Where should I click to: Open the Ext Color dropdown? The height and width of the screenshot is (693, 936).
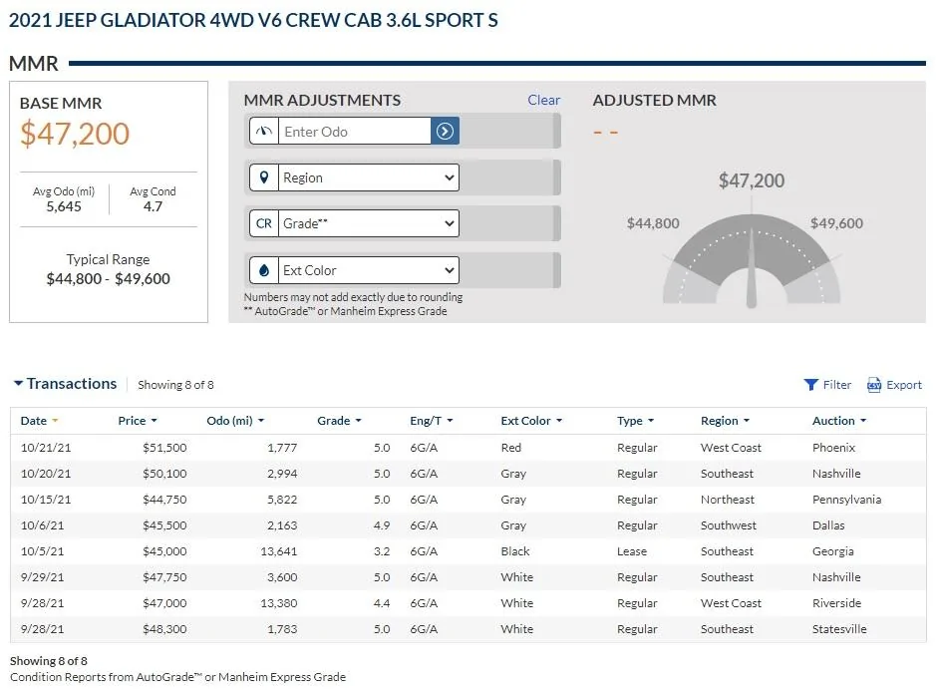coord(368,270)
